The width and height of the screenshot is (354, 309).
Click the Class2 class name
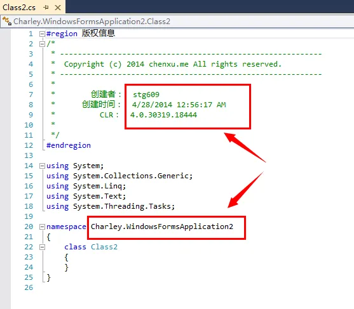pos(104,247)
